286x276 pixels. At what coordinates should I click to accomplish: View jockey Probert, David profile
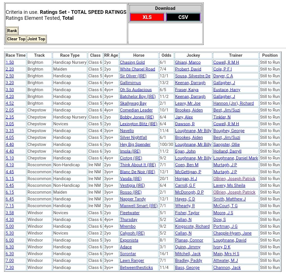pyautogui.click(x=188, y=69)
